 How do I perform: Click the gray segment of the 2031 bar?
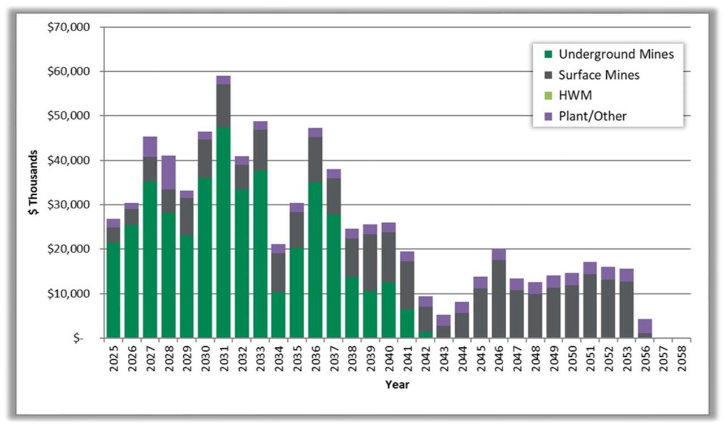pos(223,106)
